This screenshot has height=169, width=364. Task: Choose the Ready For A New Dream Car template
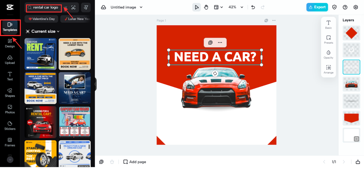pos(75,154)
